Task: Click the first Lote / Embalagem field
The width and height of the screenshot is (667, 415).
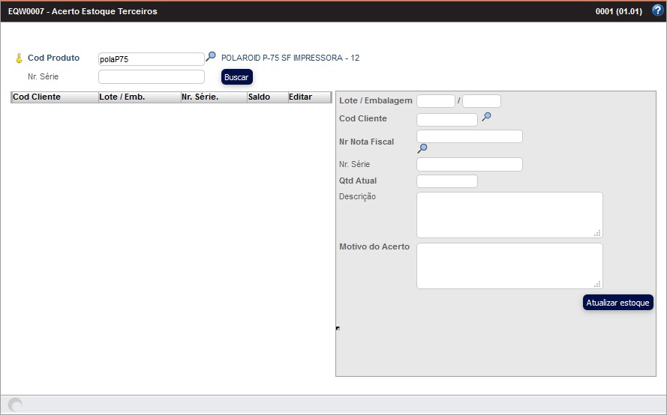Action: [x=435, y=101]
